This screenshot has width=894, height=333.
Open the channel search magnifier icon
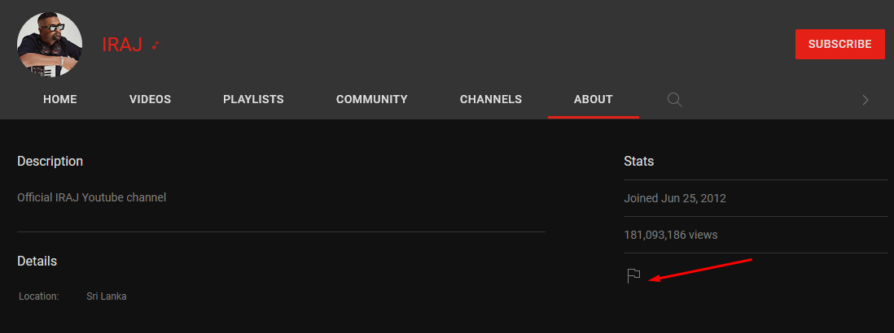(674, 99)
